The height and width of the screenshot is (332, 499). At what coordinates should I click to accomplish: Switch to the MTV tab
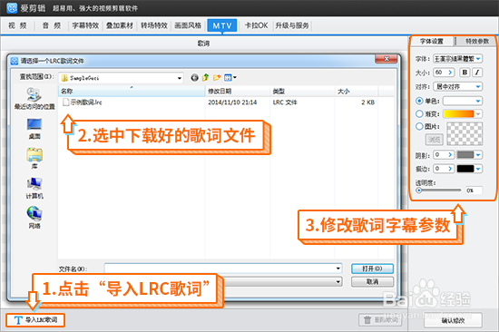(222, 25)
